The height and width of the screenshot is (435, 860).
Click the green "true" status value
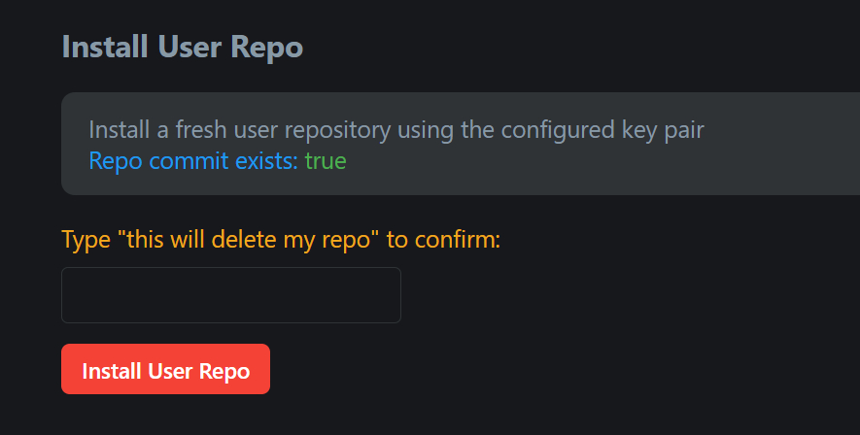point(326,161)
